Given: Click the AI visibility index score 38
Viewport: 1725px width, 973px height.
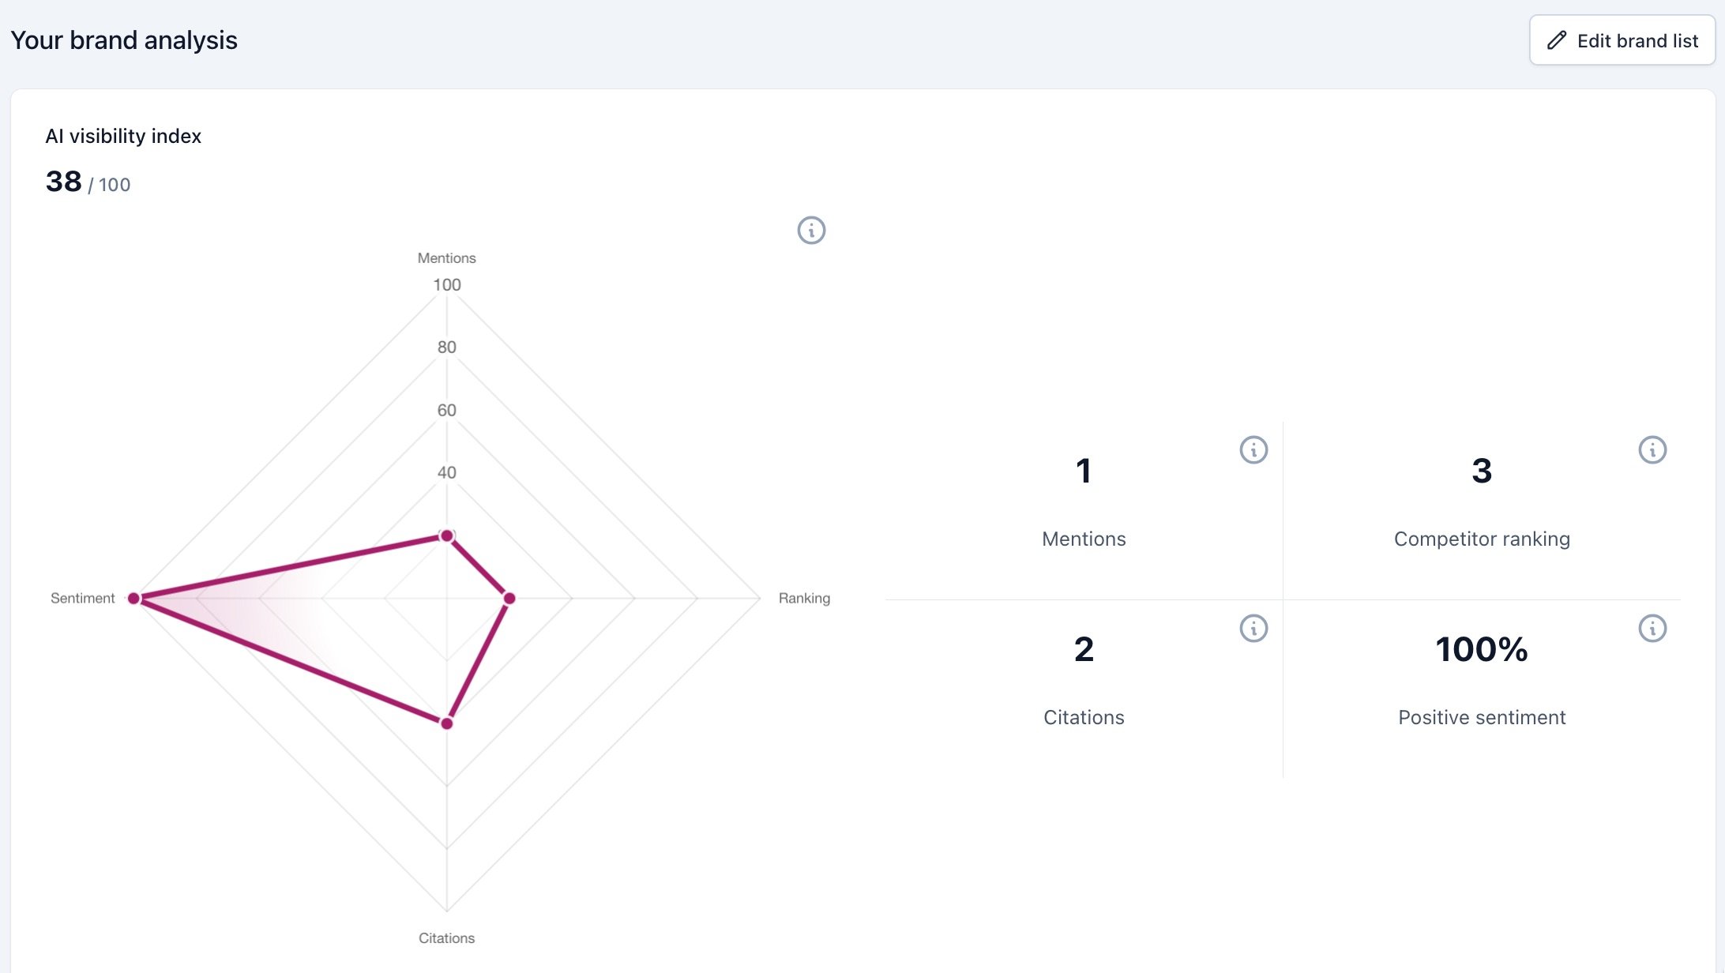Looking at the screenshot, I should pyautogui.click(x=64, y=182).
